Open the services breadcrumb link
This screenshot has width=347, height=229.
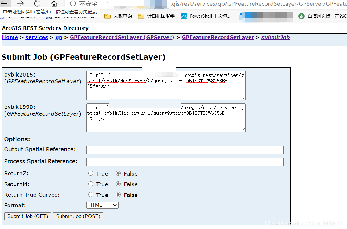pos(37,37)
